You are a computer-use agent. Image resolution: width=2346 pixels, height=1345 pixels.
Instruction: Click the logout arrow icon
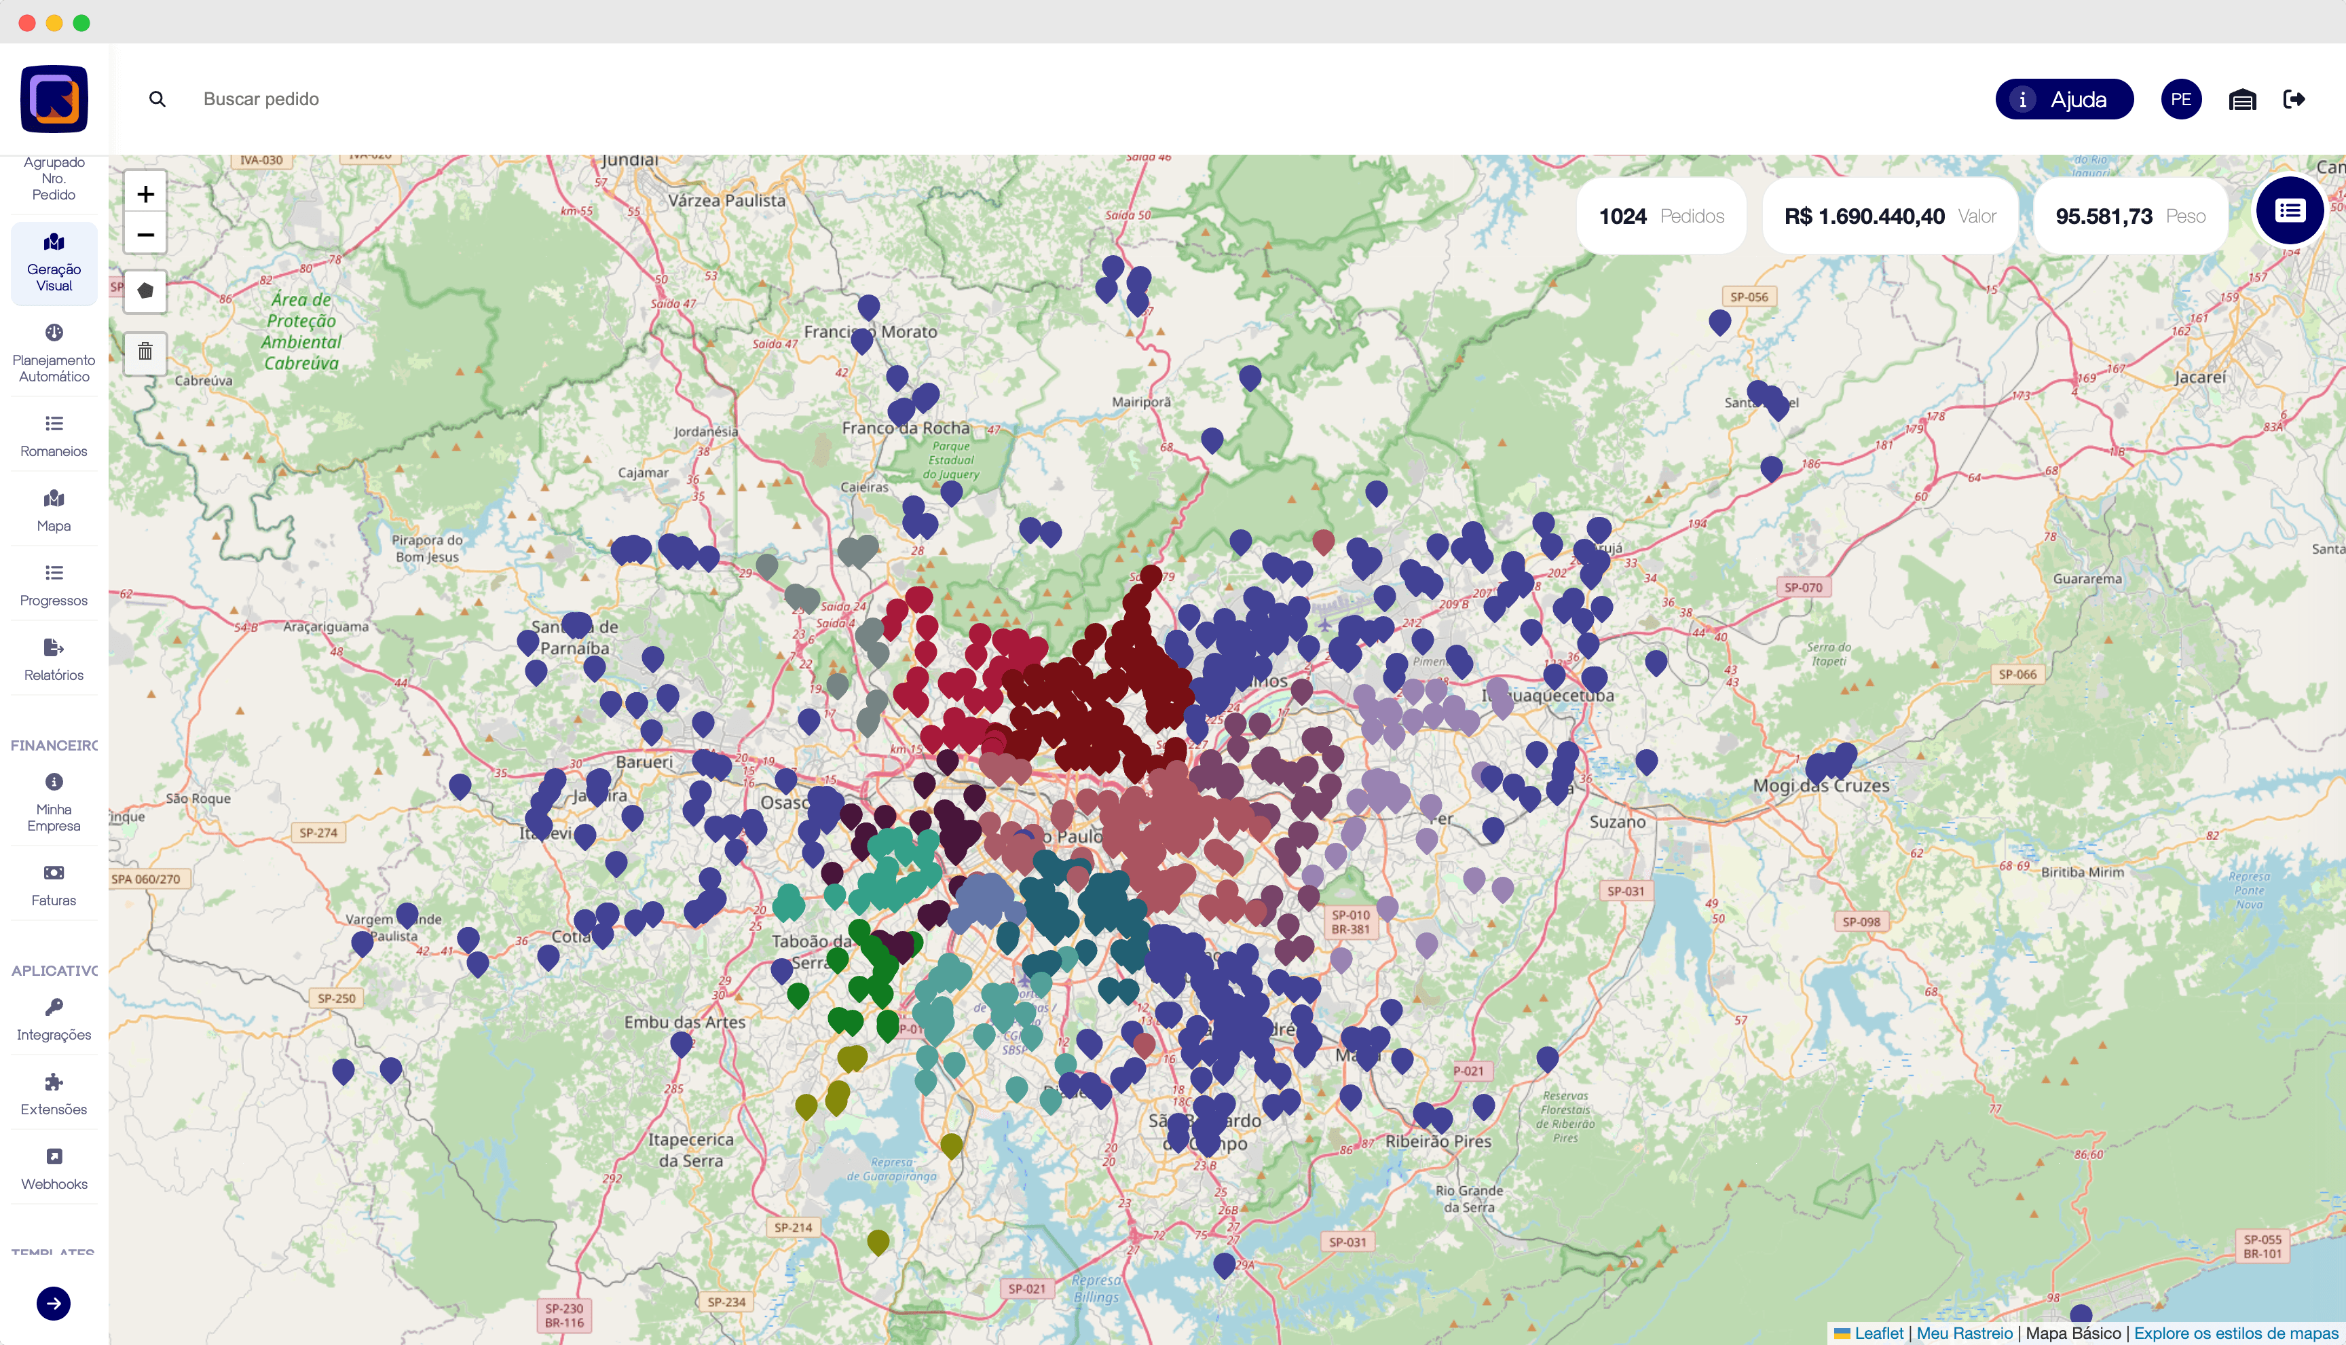coord(2293,100)
